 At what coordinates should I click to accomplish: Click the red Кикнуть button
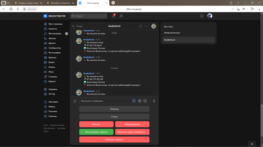tap(96, 124)
